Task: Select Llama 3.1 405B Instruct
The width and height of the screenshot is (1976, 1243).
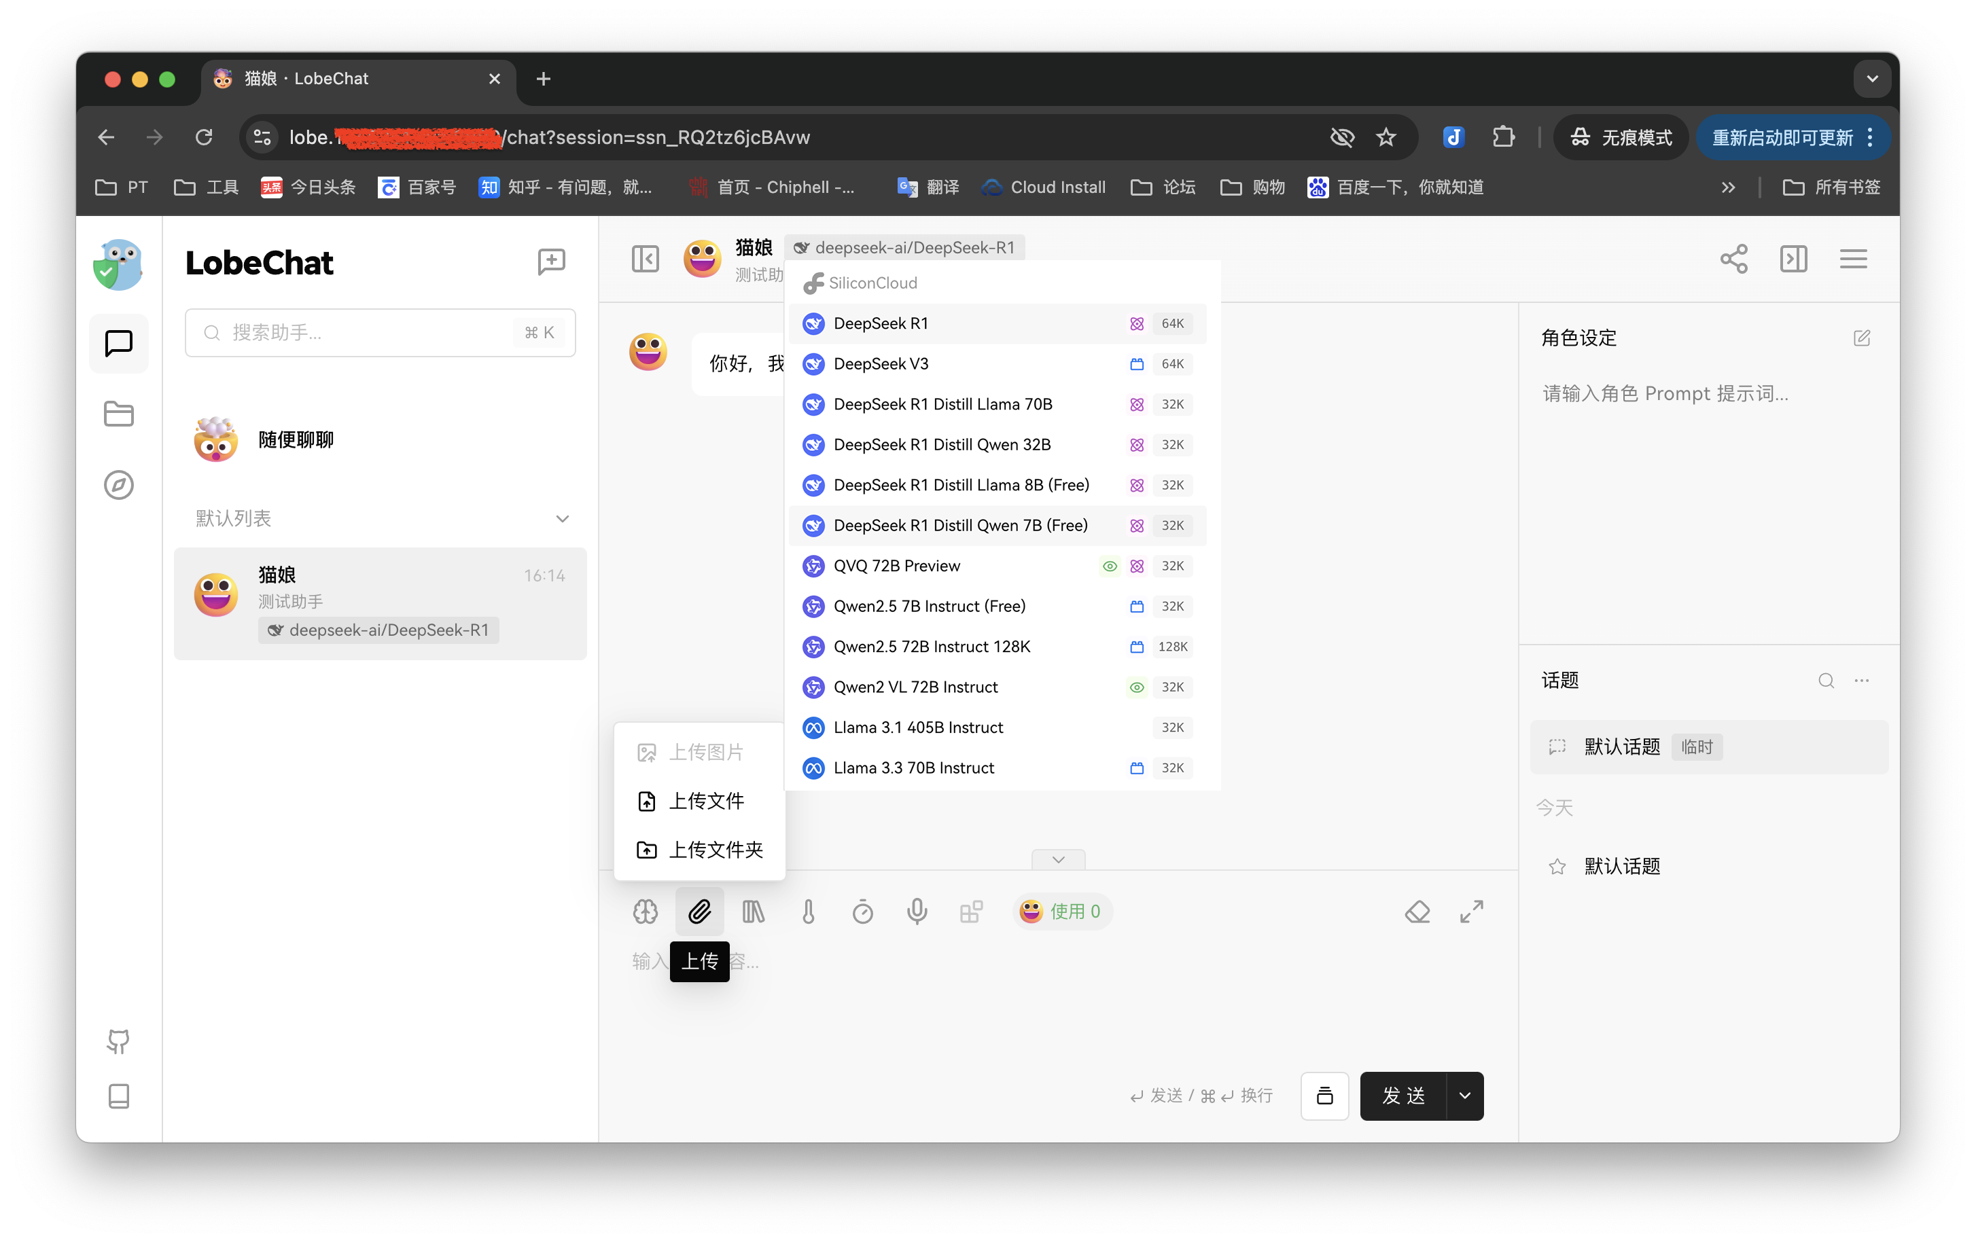Action: click(997, 727)
